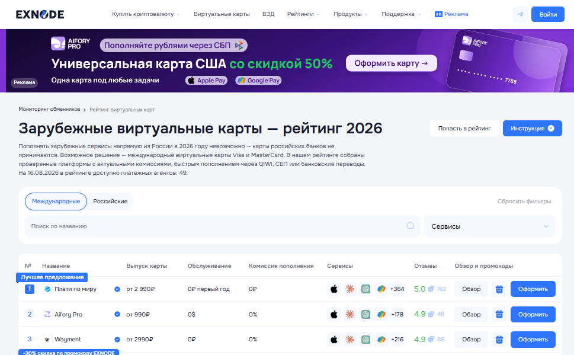
Task: Click the Поиск по названию field
Action: [x=223, y=226]
